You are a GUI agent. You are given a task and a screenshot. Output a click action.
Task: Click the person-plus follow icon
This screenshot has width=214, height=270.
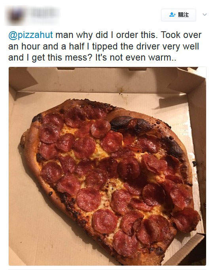click(x=172, y=15)
